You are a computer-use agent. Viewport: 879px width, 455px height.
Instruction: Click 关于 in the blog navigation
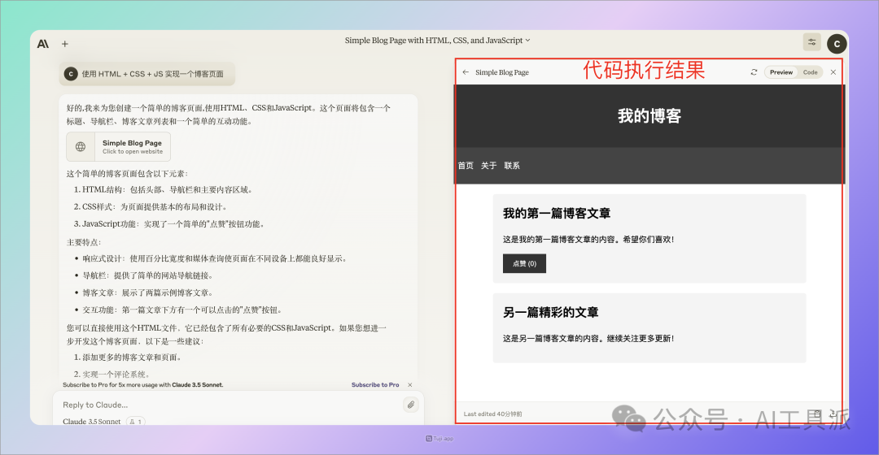tap(488, 166)
